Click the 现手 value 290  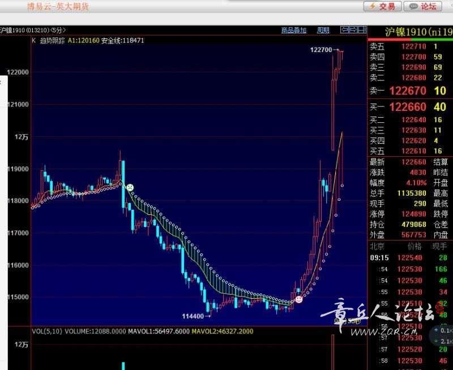420,204
